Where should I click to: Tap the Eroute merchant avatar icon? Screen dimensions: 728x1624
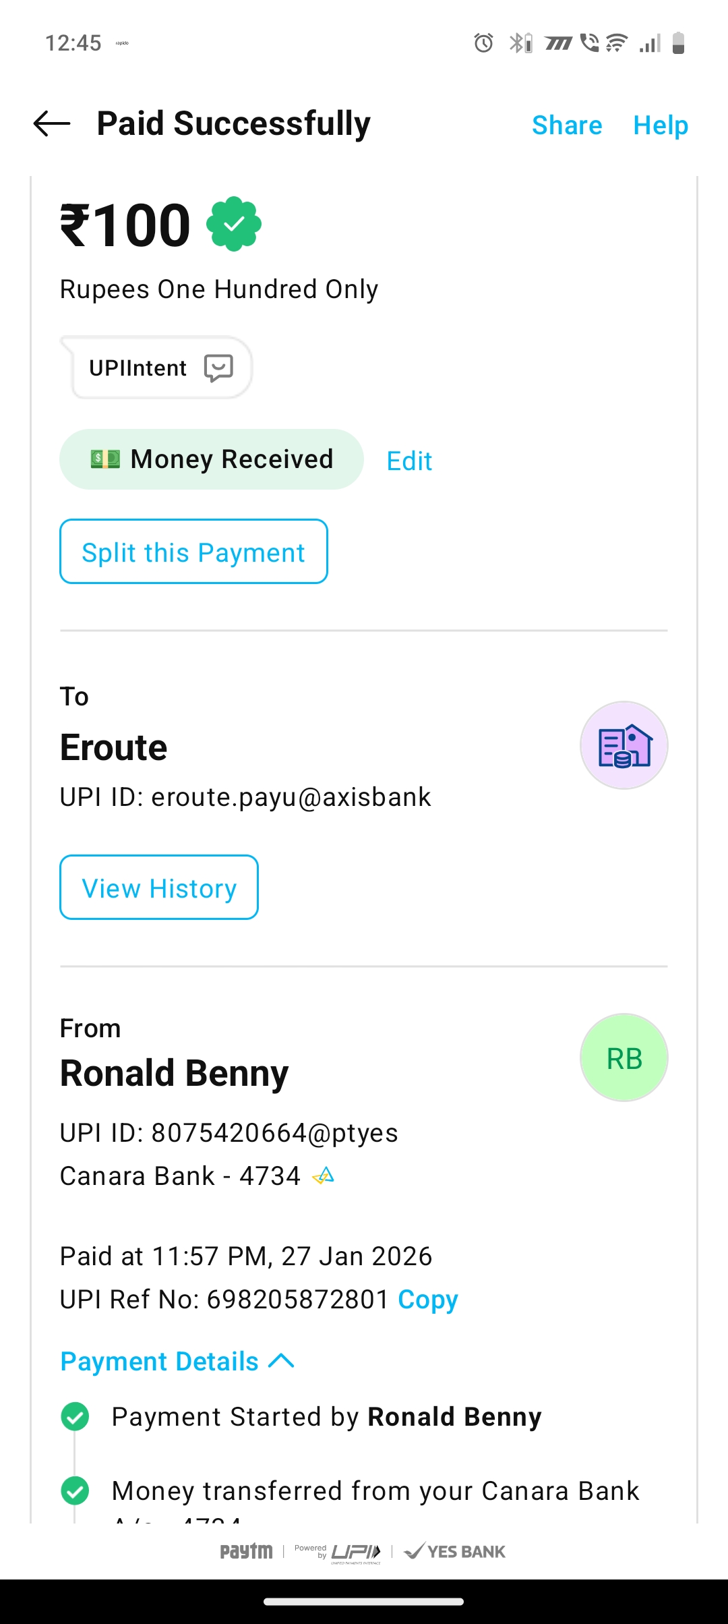tap(624, 745)
